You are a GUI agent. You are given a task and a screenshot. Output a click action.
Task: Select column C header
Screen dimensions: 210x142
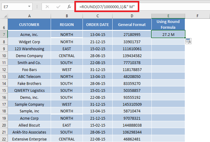[98, 16]
